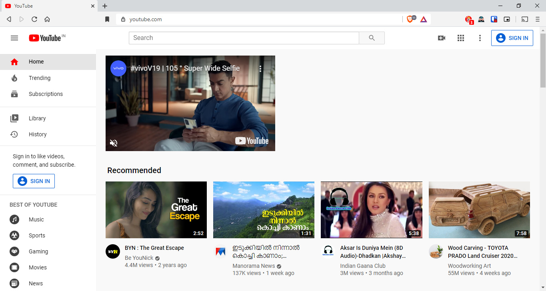546x291 pixels.
Task: Click the top-right SIGN IN button
Action: pos(512,38)
